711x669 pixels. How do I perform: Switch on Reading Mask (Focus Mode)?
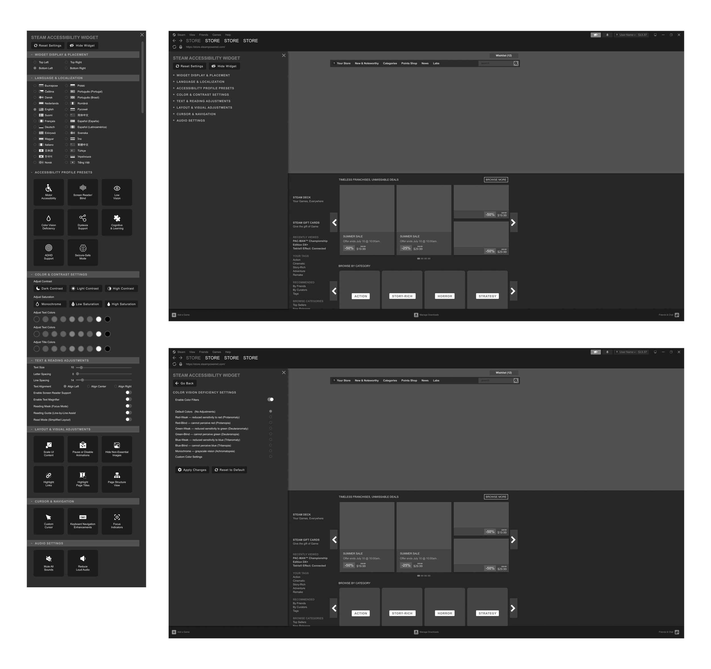129,406
